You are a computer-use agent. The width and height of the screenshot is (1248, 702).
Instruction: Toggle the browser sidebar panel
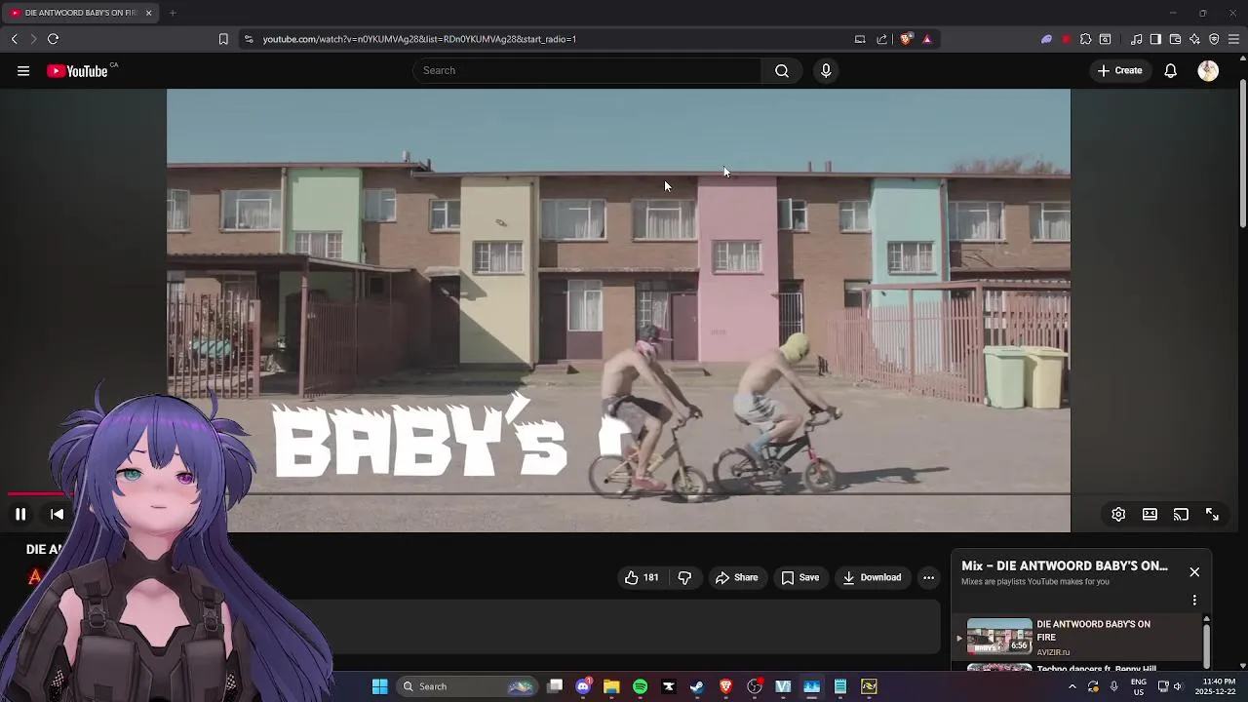[1155, 39]
